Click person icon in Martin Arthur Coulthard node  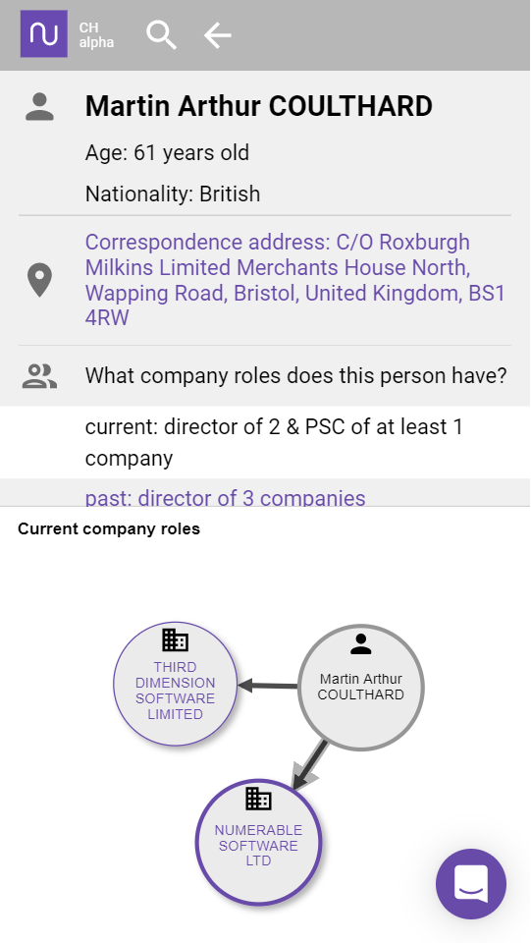[x=361, y=644]
